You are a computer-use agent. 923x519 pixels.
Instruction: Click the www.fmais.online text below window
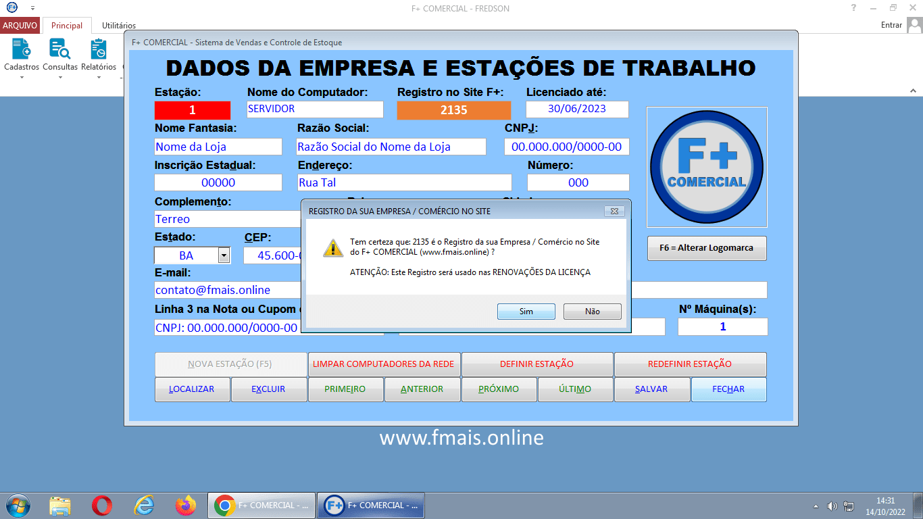pos(461,438)
